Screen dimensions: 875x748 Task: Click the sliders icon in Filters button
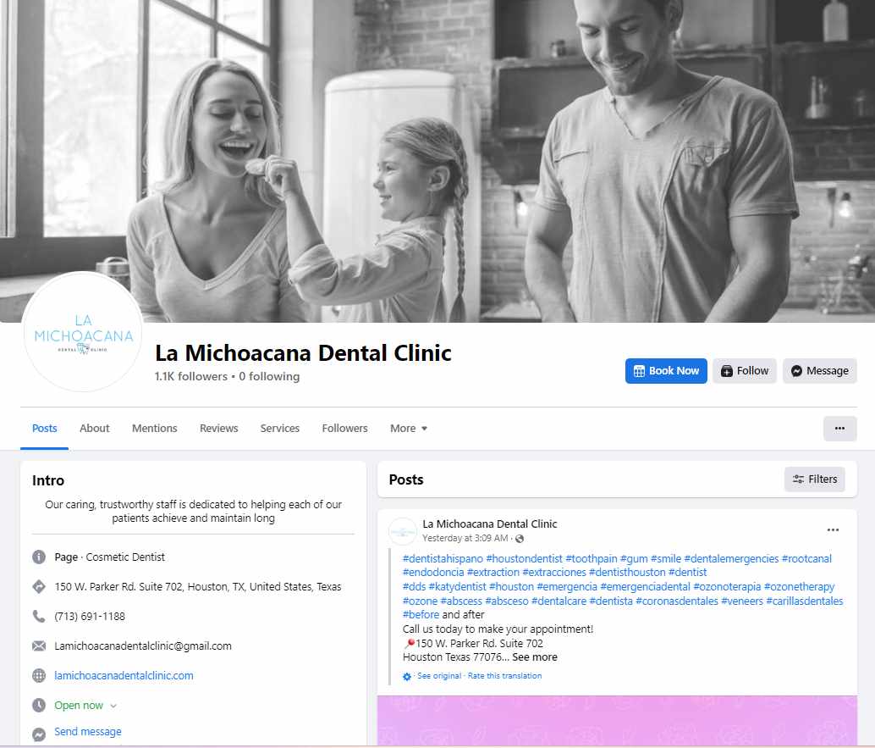[x=799, y=479]
